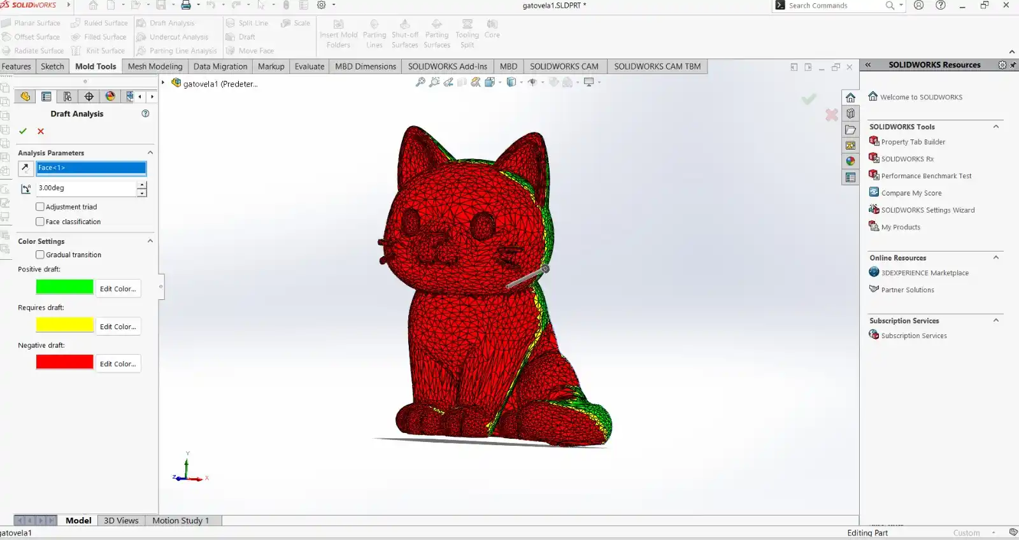The image size is (1019, 540).
Task: Click SOLIDWORKS Resources home icon in task pane
Action: click(x=851, y=97)
